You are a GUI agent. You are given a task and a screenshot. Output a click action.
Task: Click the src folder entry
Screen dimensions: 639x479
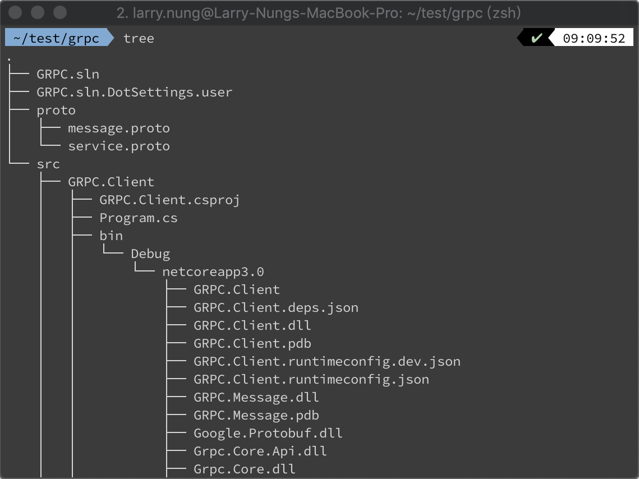(x=48, y=164)
